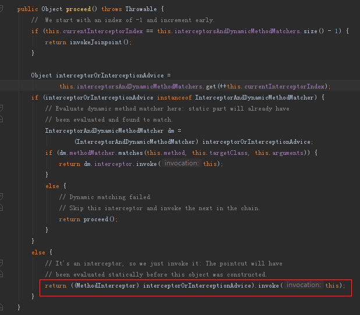Image resolution: width=360 pixels, height=315 pixels.
Task: Click the 'MethodInterceptor' cast type
Action: (106, 285)
